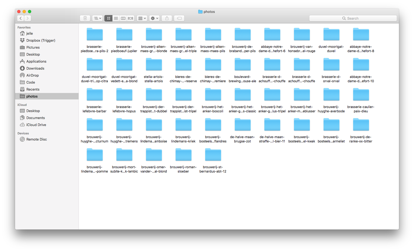The image size is (414, 251).
Task: Select brouwerij-alken-maes-maes-pils folder
Action: 213,35
